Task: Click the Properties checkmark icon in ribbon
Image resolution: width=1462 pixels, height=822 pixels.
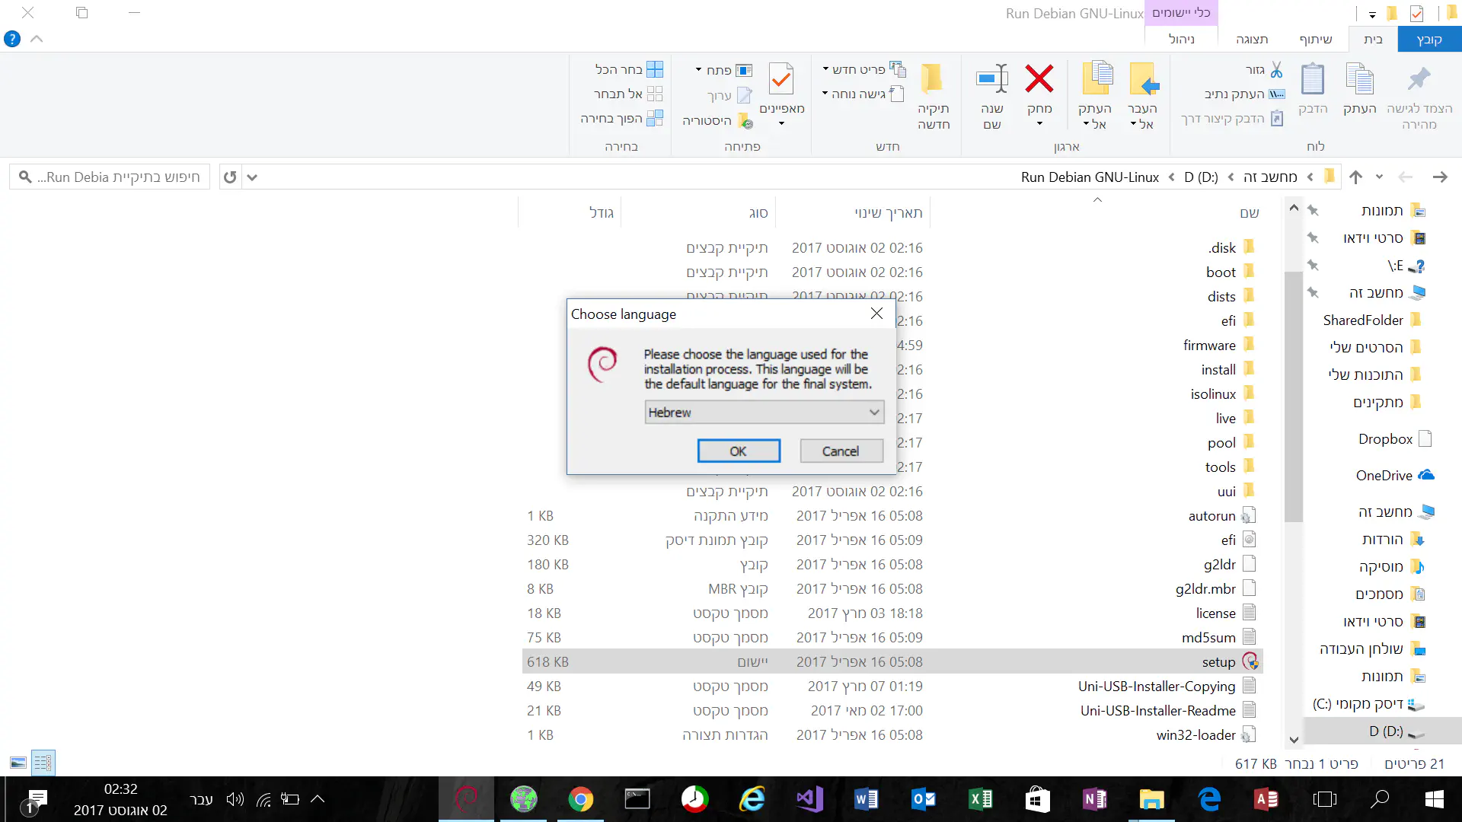Action: (x=781, y=79)
